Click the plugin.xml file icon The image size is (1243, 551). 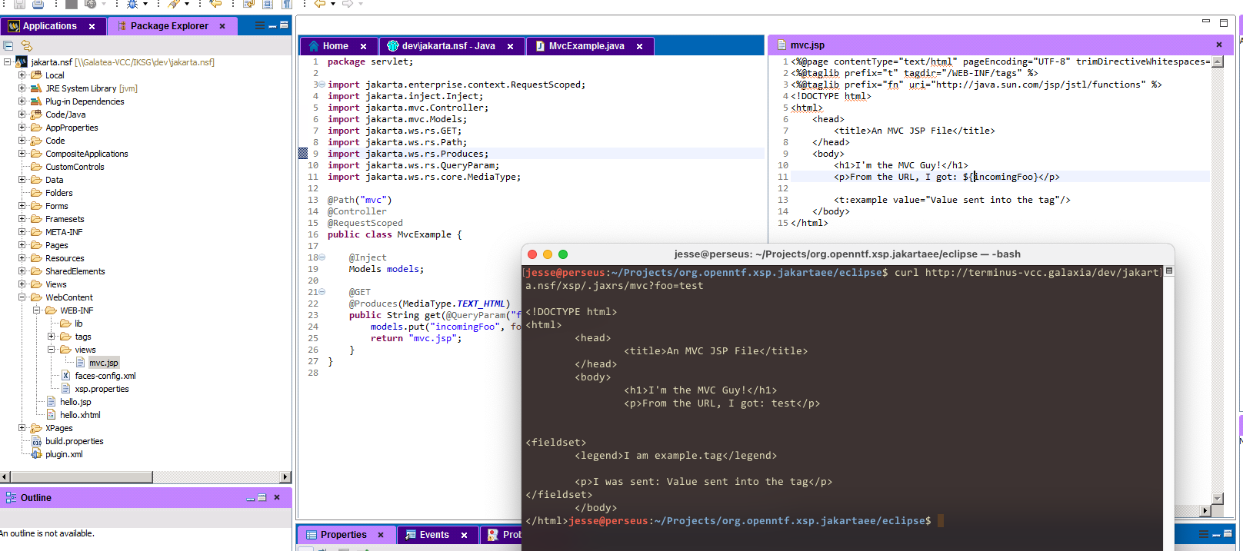tap(36, 454)
